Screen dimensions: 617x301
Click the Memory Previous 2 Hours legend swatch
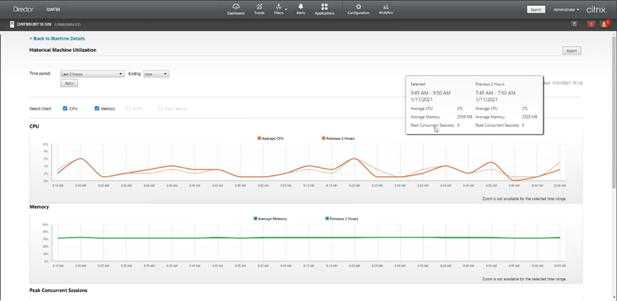pos(327,219)
